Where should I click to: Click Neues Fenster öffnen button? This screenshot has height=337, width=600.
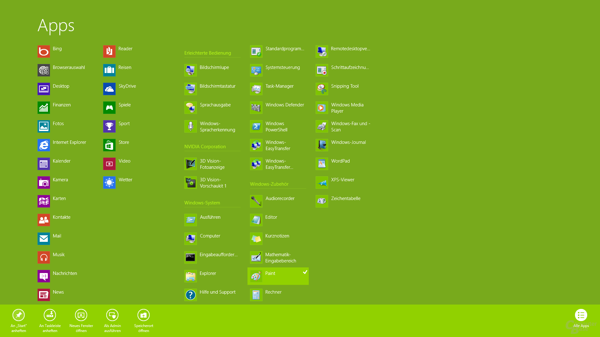click(81, 321)
